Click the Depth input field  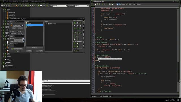pos(19,36)
